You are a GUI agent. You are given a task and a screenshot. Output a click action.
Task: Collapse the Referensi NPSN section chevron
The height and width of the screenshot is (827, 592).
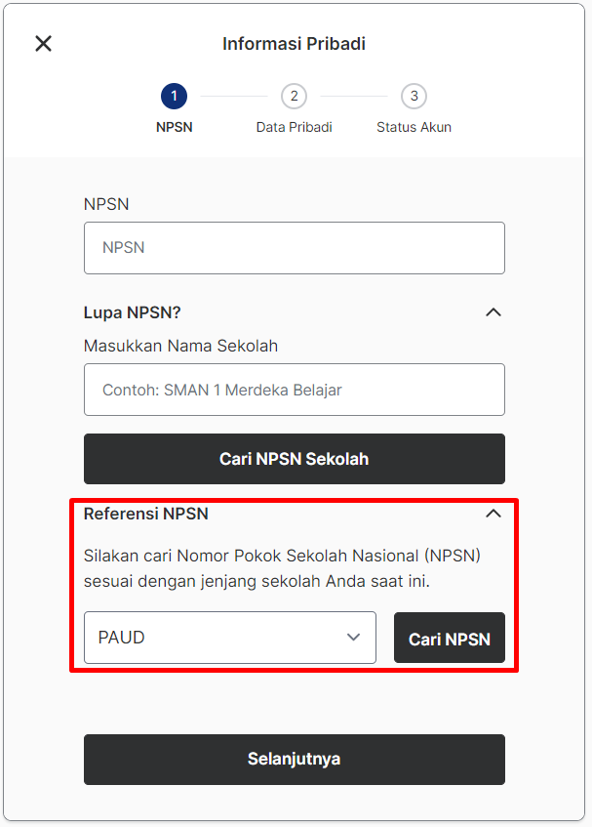click(493, 514)
